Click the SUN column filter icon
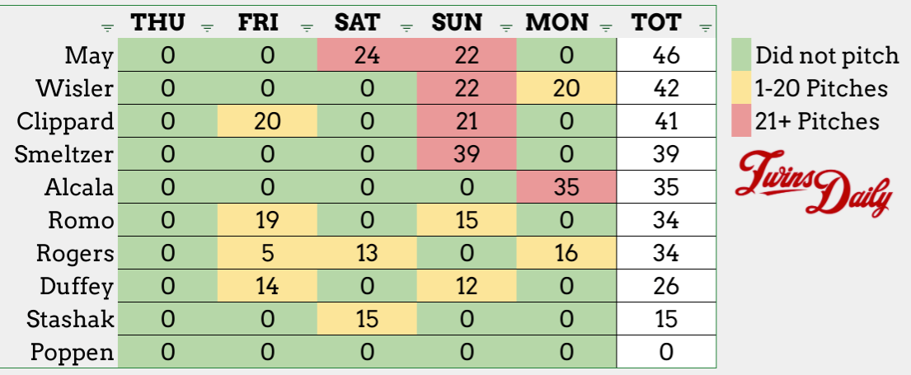Screen dimensions: 911x375 pos(506,27)
